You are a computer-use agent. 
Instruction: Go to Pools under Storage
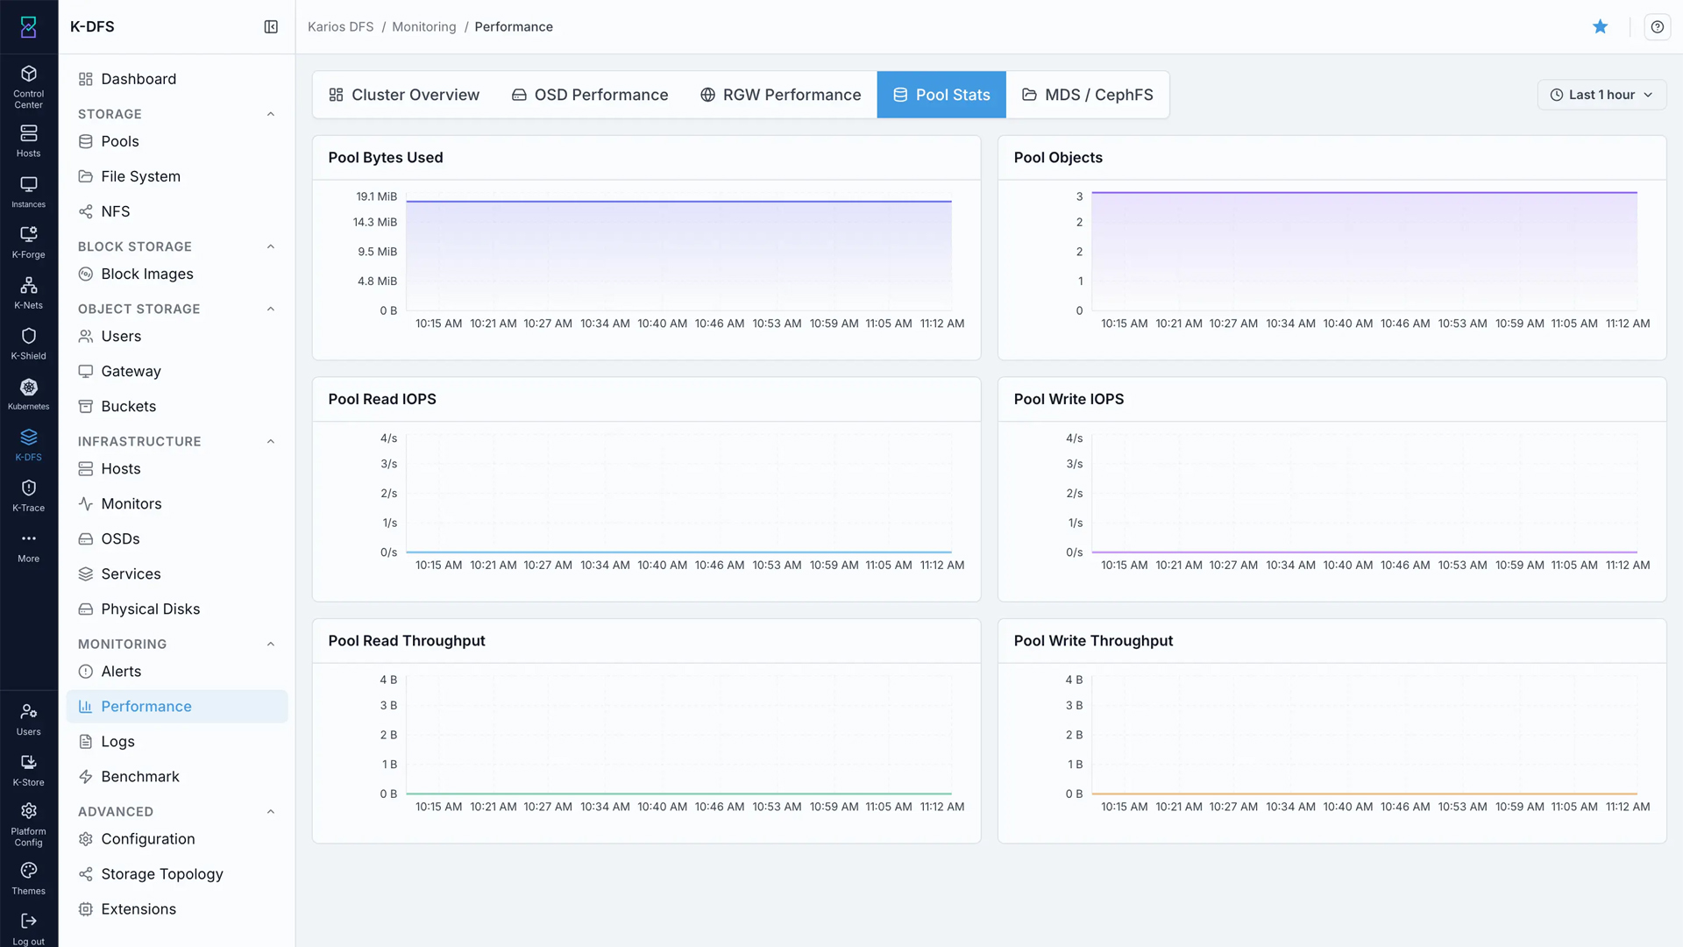[177, 141]
